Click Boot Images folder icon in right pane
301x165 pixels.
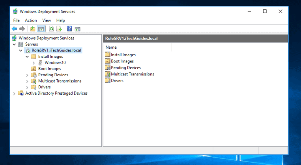click(x=107, y=61)
